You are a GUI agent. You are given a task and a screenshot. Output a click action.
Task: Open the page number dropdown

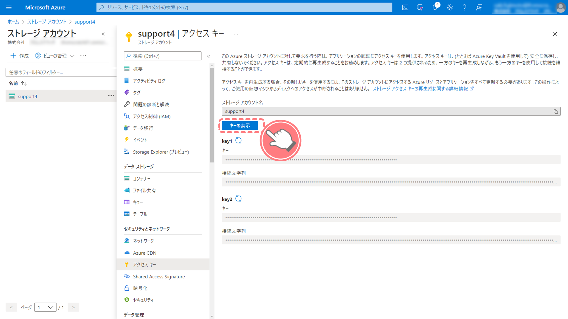(x=45, y=307)
